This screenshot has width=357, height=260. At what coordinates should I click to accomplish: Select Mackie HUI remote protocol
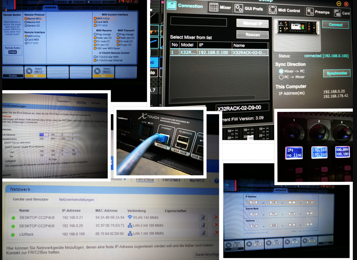[26, 22]
